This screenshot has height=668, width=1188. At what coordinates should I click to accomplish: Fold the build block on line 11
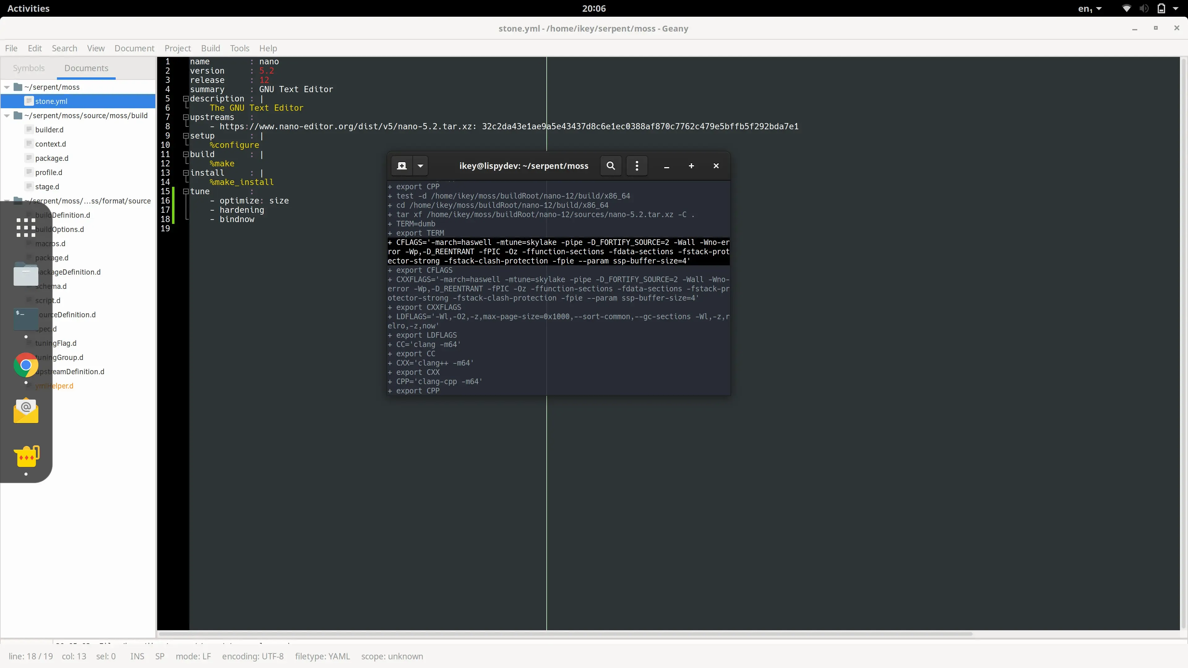185,154
